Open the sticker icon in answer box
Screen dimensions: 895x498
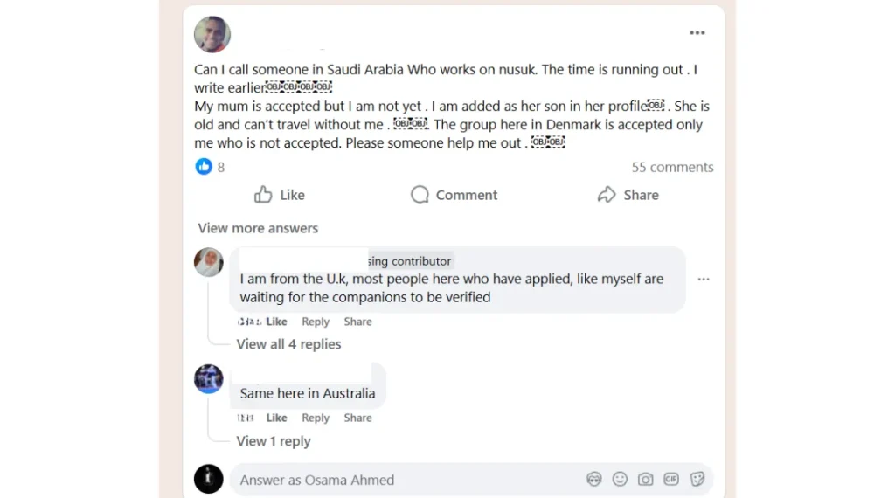click(697, 479)
